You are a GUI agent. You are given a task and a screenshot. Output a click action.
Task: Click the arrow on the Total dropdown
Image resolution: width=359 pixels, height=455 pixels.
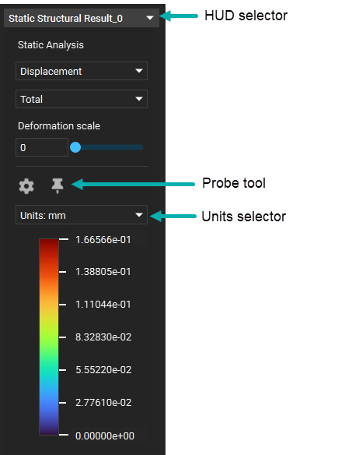pos(139,99)
